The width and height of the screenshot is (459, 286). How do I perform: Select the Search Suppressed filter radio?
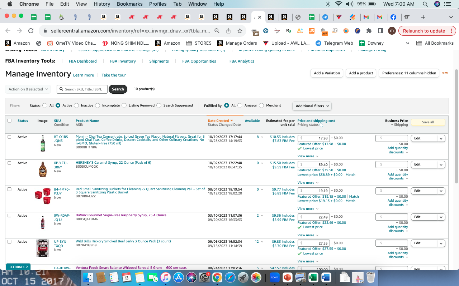click(x=159, y=105)
